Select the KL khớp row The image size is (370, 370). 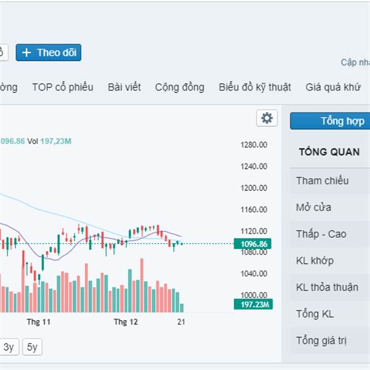314,261
